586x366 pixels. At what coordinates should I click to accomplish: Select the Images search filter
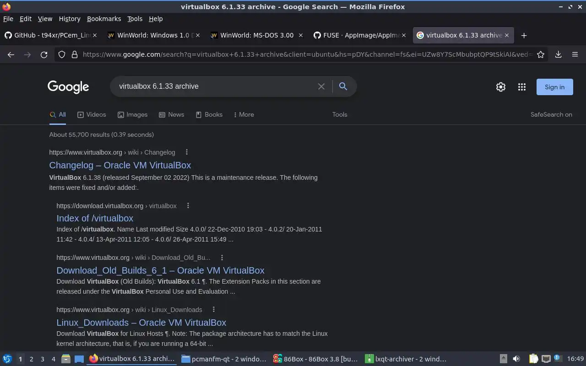(132, 115)
